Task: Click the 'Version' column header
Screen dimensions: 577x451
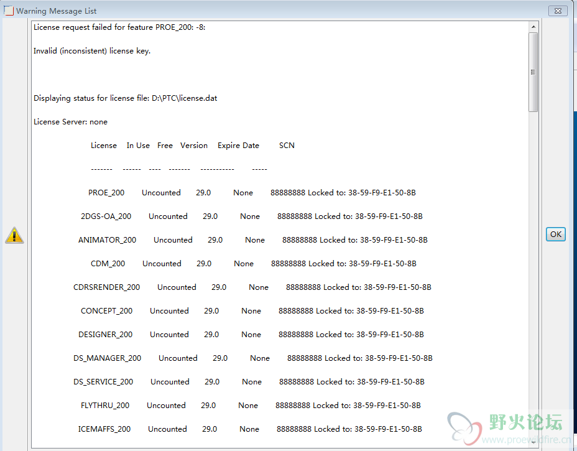Action: point(194,146)
